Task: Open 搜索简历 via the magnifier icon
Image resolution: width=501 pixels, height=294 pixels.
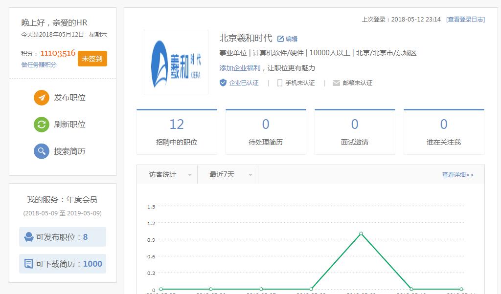Action: click(41, 151)
